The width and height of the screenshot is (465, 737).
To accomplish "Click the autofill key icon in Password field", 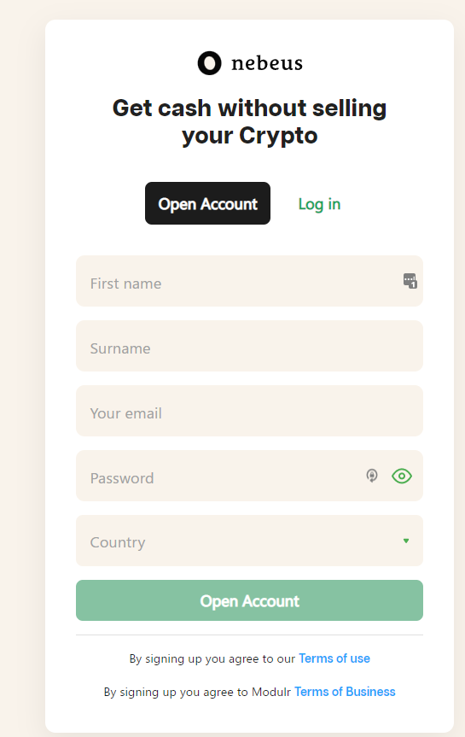I will [371, 476].
